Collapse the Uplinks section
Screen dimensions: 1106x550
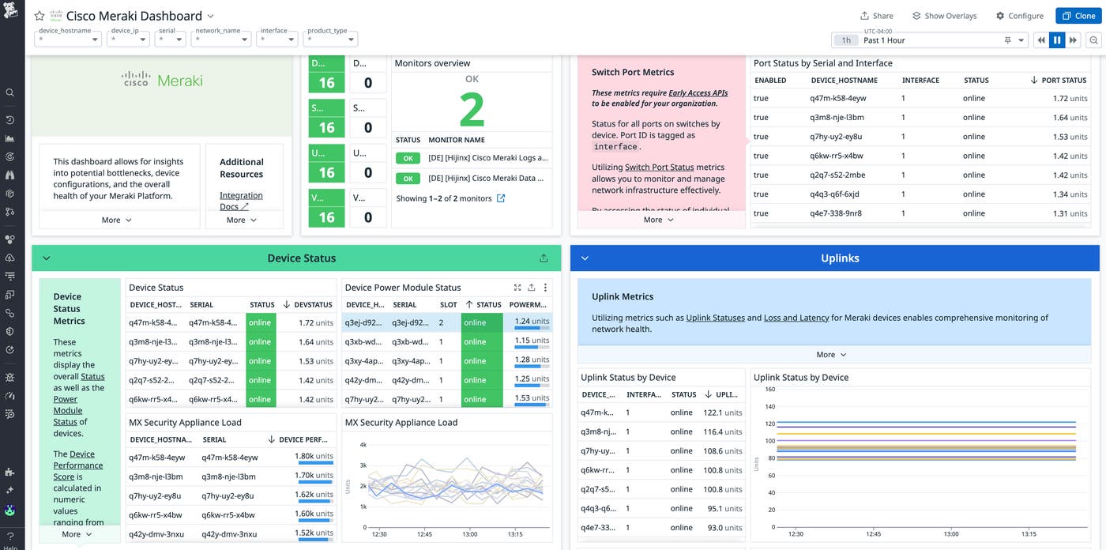click(585, 258)
